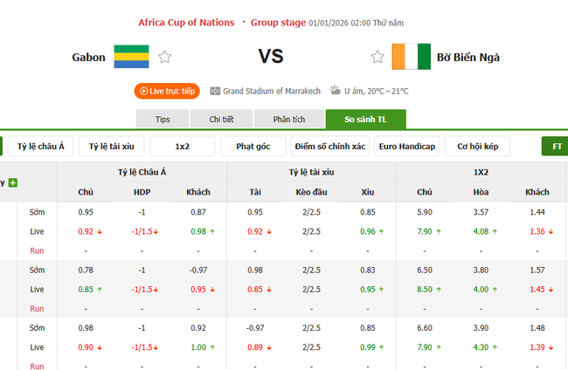
Task: Select the So sánh TL tab
Action: [x=365, y=120]
